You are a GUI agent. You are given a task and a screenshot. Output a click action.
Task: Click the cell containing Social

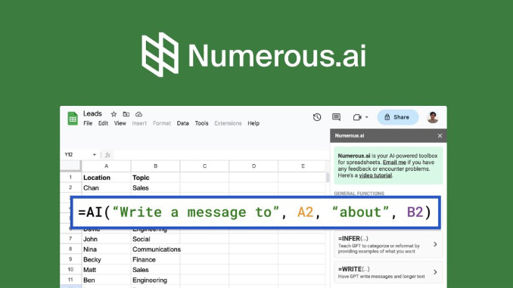click(155, 239)
